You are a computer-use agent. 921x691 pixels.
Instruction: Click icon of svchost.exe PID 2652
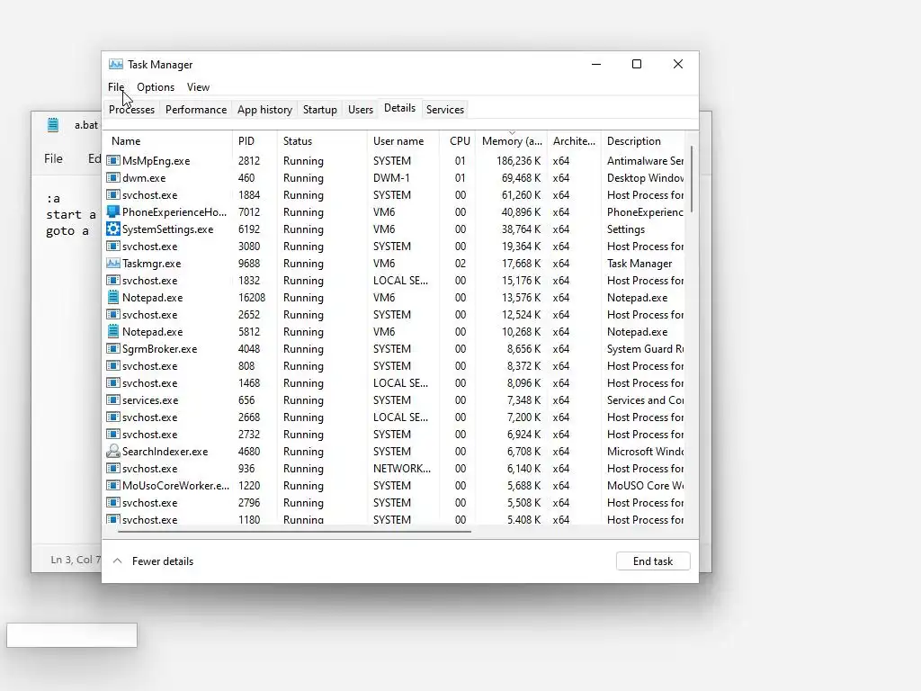click(x=113, y=314)
